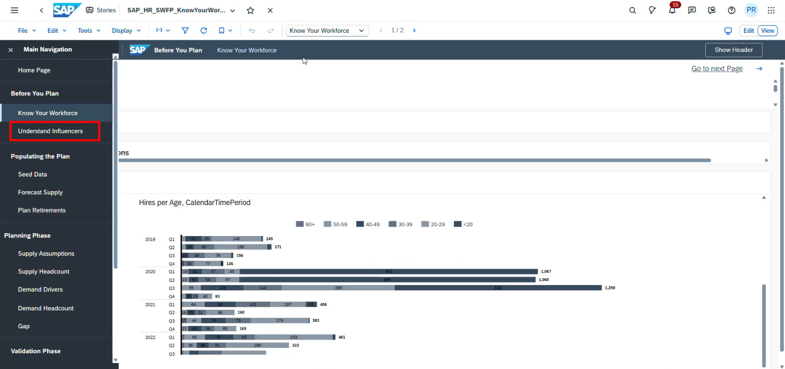
Task: Open the File menu
Action: tap(27, 30)
